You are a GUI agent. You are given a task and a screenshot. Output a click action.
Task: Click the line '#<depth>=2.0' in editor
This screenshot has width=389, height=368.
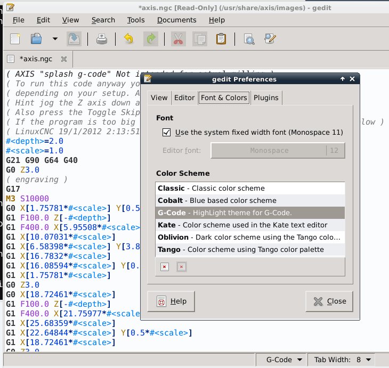click(x=35, y=141)
